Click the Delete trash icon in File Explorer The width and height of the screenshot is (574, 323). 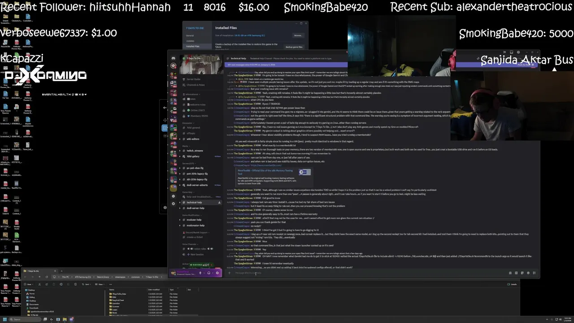pos(75,284)
